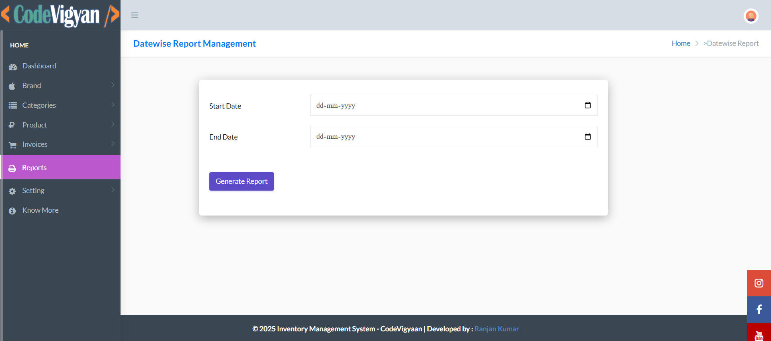Image resolution: width=771 pixels, height=341 pixels.
Task: Expand the Setting submenu chevron
Action: pyautogui.click(x=113, y=190)
